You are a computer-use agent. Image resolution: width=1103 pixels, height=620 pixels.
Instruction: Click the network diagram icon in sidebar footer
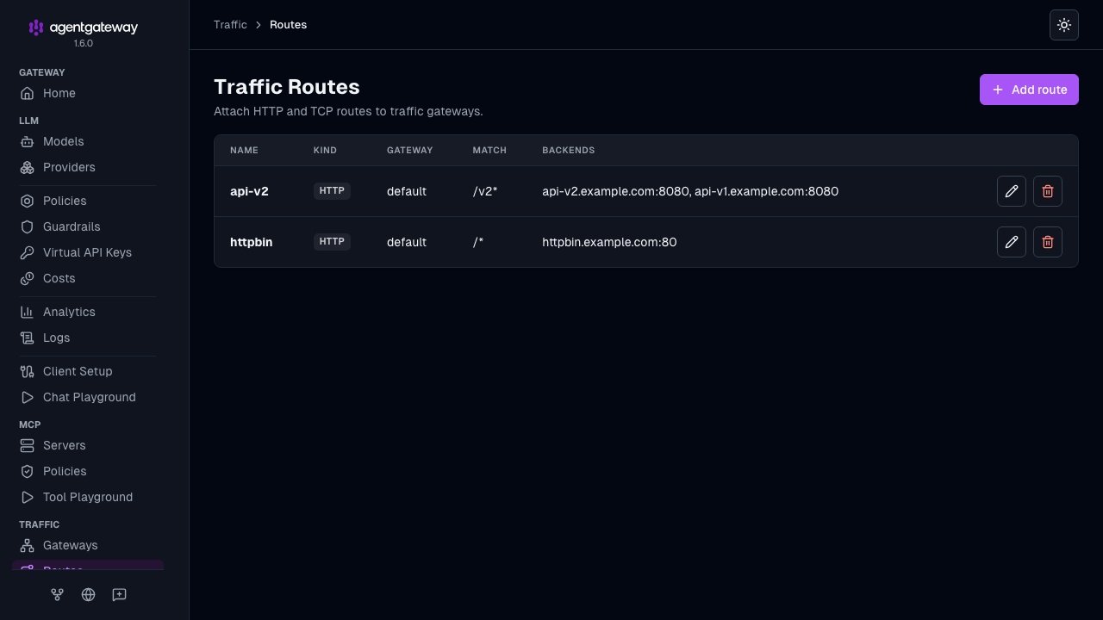(57, 594)
